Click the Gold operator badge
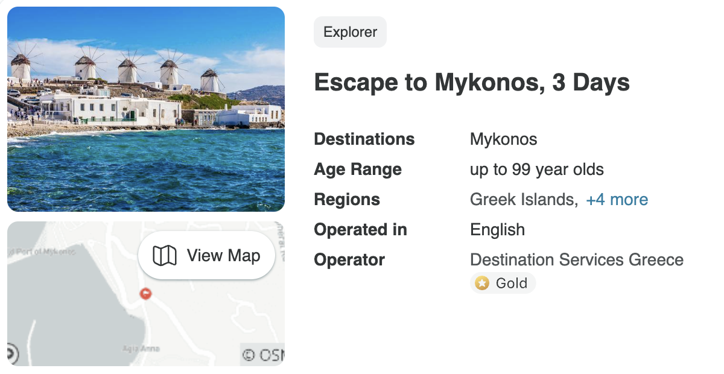724x374 pixels. [x=503, y=283]
